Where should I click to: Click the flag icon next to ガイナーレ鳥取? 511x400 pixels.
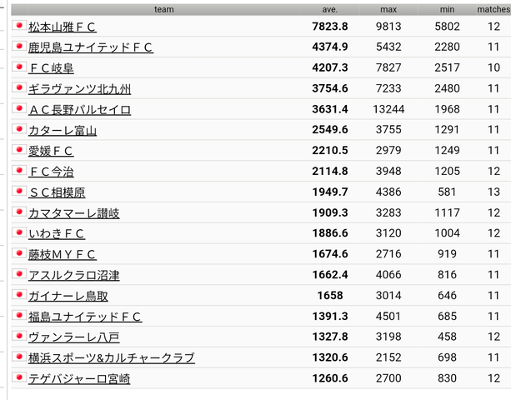click(19, 295)
